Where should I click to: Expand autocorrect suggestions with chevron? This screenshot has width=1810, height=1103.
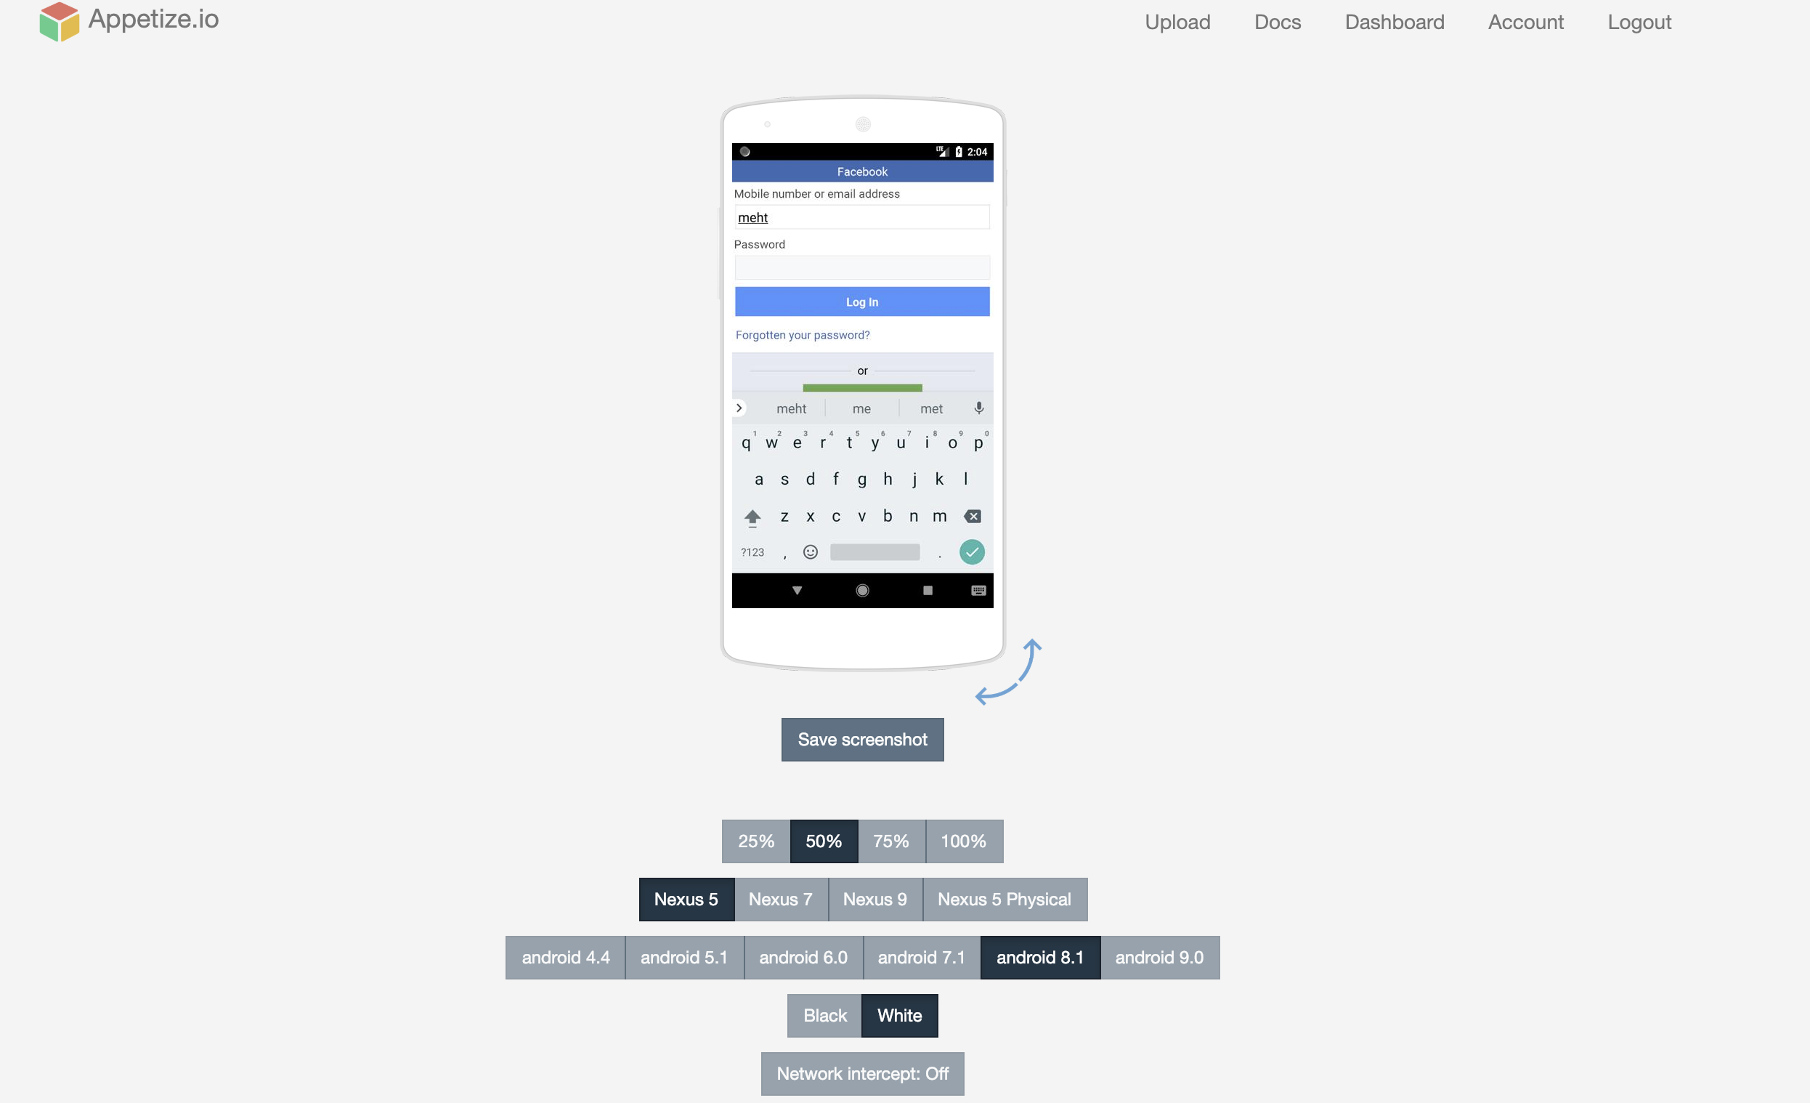739,408
